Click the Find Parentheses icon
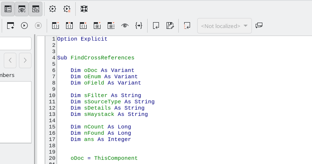The height and width of the screenshot is (164, 312). [139, 26]
